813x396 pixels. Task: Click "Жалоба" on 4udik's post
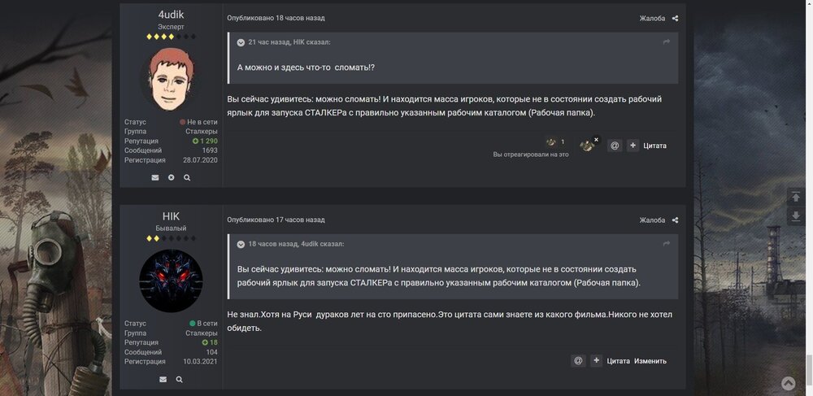(x=652, y=18)
